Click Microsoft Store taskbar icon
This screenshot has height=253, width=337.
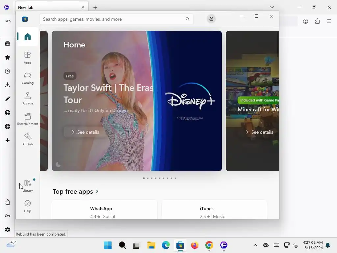(180, 245)
